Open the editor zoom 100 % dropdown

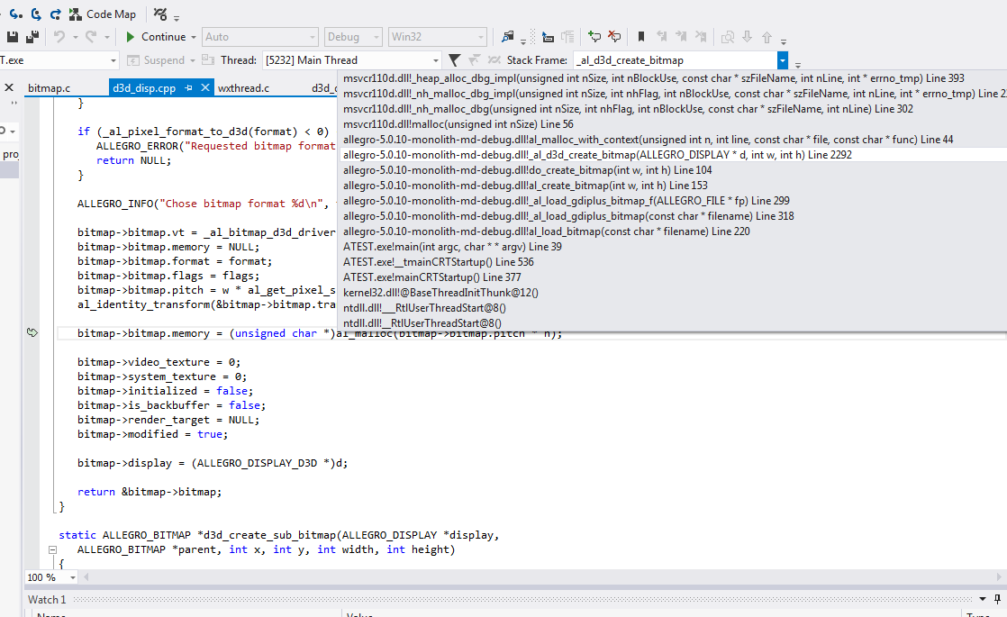tap(72, 577)
